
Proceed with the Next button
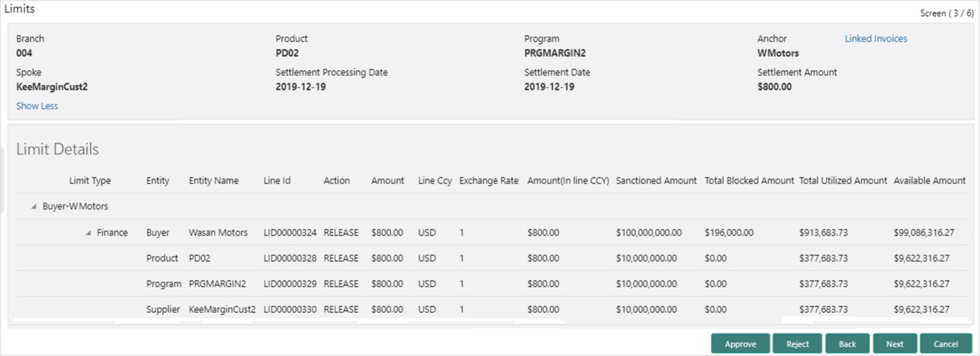pyautogui.click(x=895, y=343)
